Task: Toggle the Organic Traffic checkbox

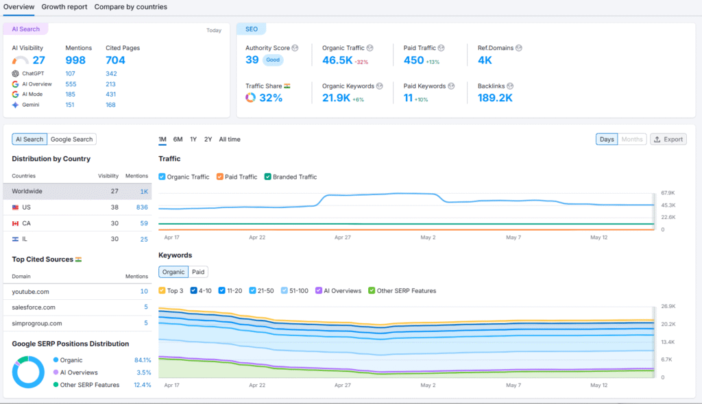Action: tap(162, 177)
